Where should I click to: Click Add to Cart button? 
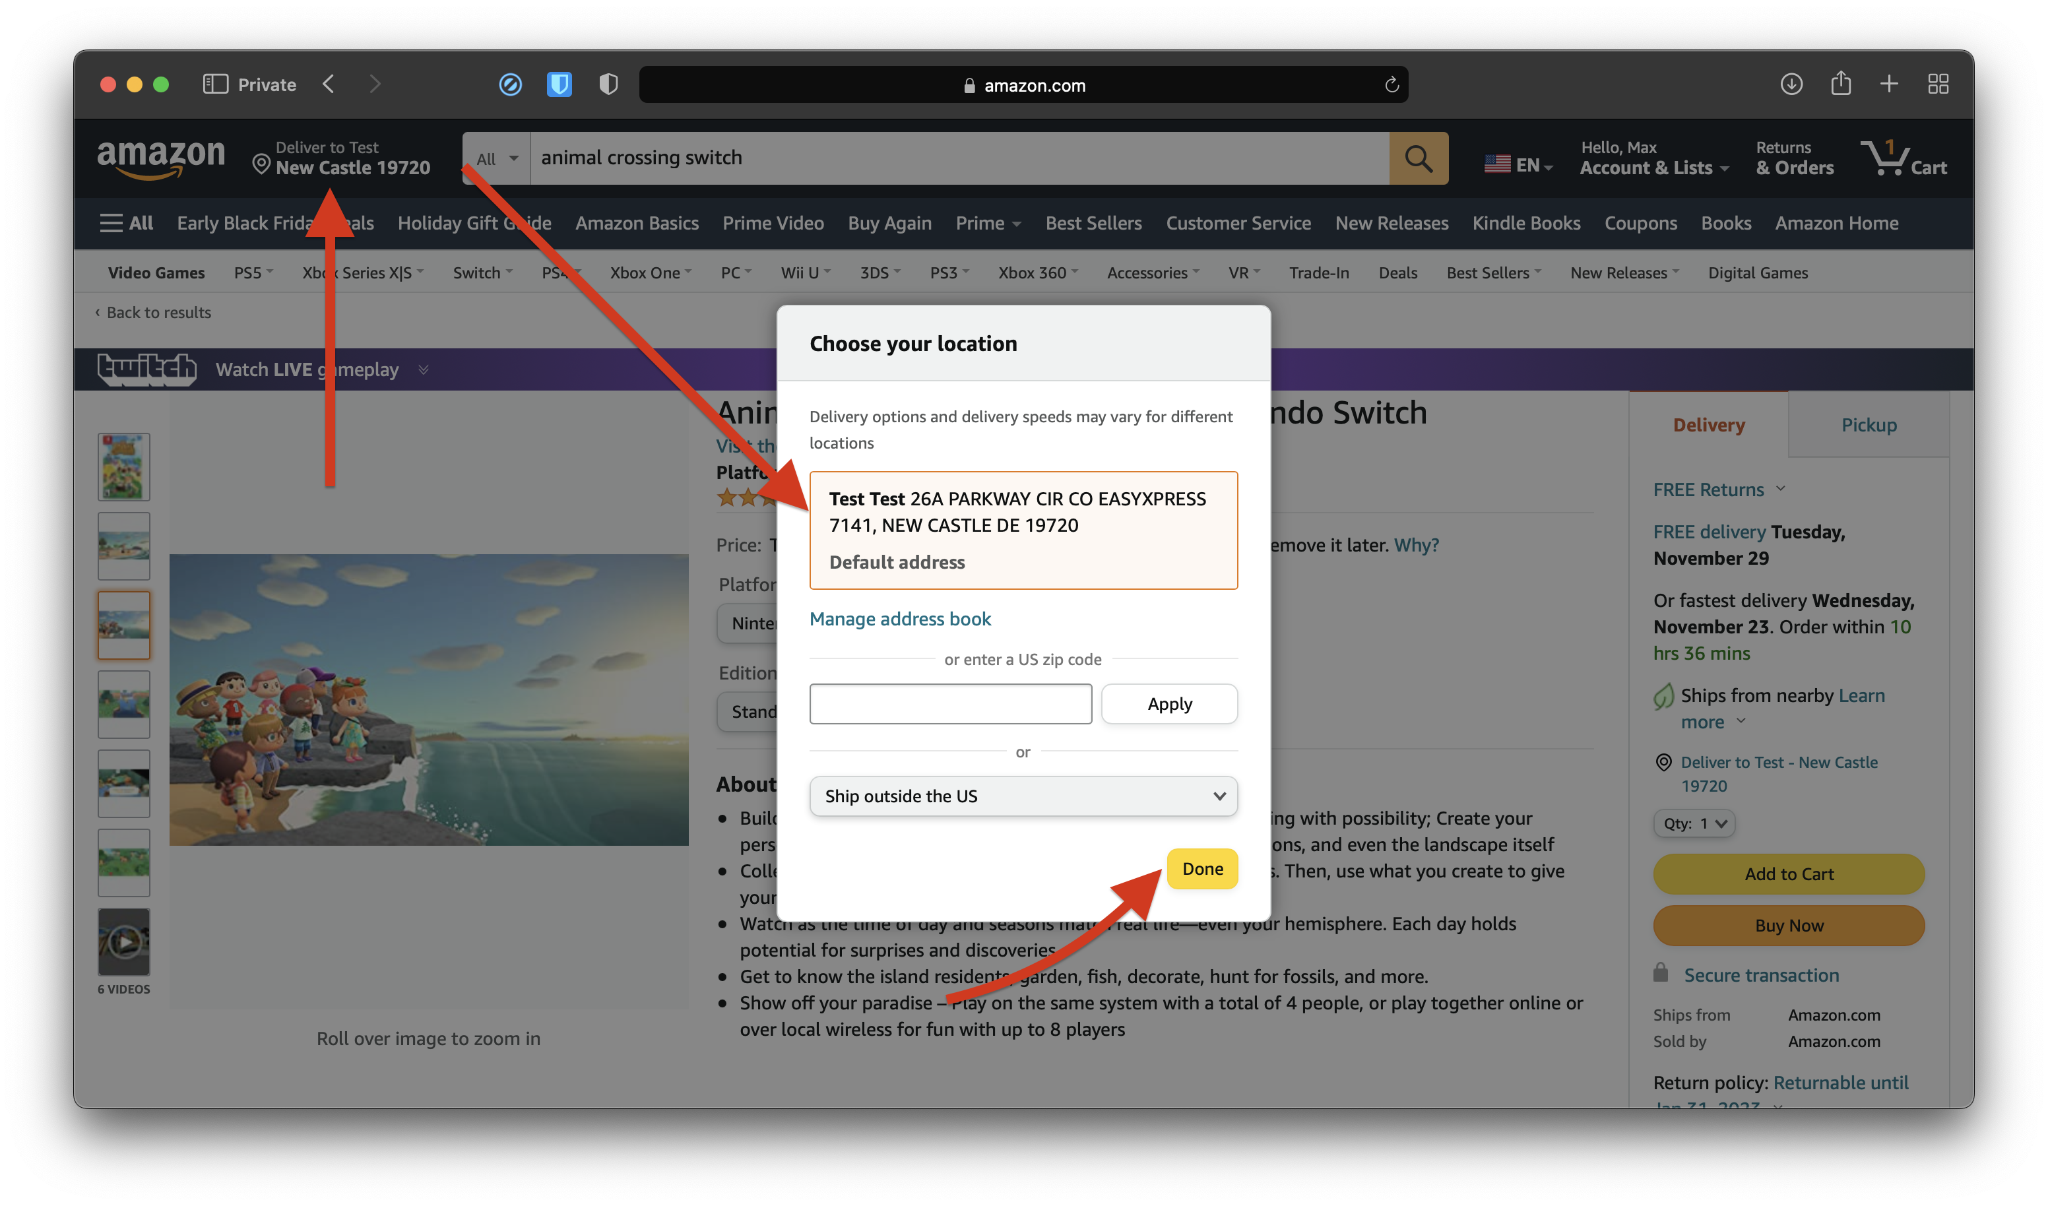1789,873
